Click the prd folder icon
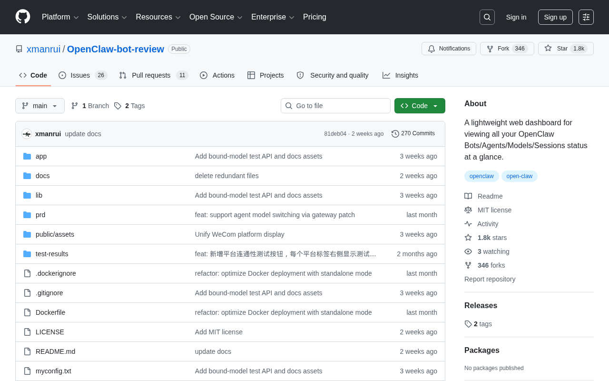This screenshot has width=609, height=381. 27,215
